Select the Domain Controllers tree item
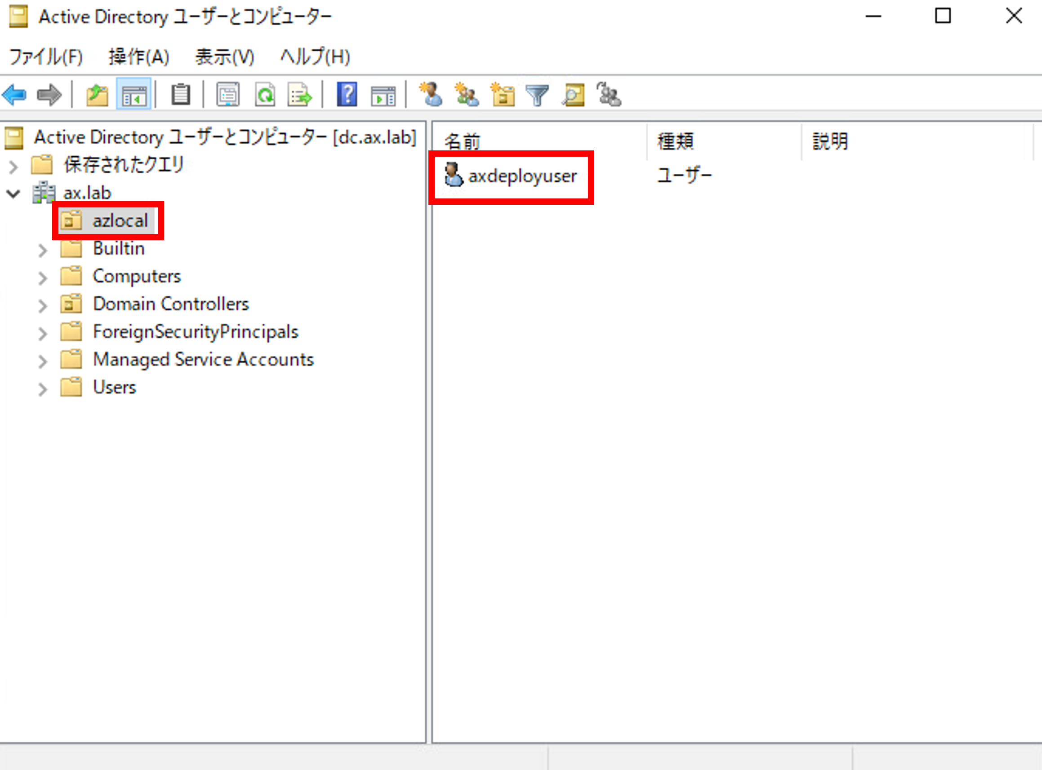The height and width of the screenshot is (770, 1042). [171, 304]
